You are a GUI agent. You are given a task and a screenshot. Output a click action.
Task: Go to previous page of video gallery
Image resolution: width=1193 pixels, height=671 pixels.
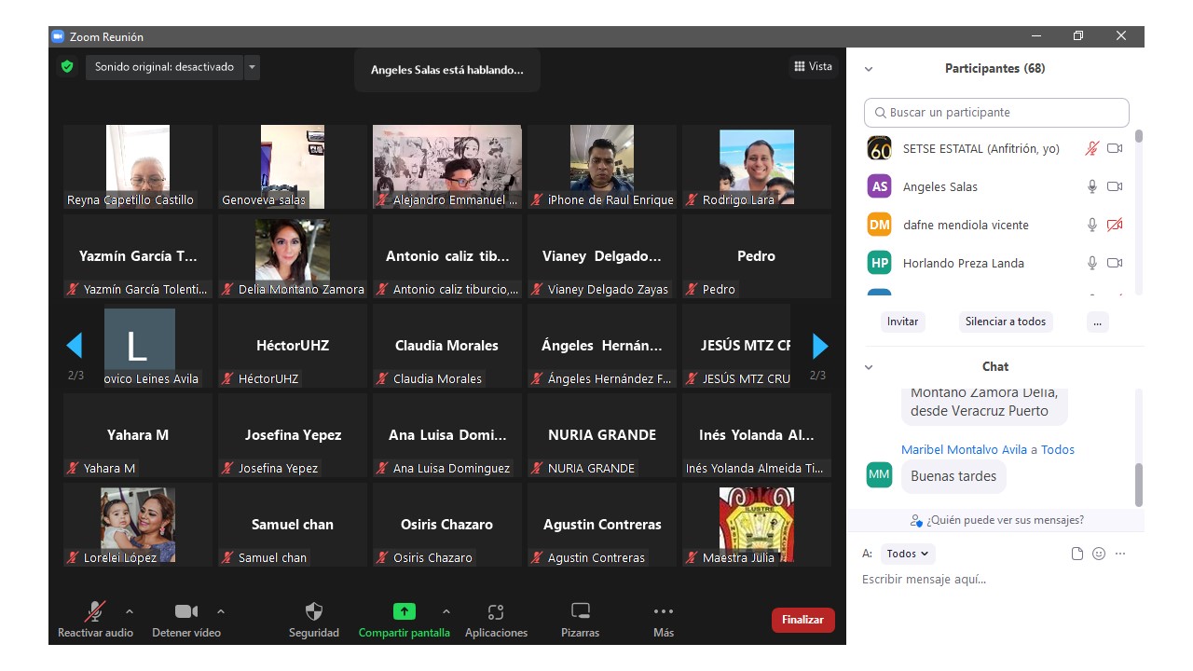pos(75,346)
